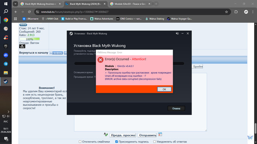This screenshot has height=144, width=257.
Task: Open Walrus Adventures bookmark
Action: pyautogui.click(x=102, y=19)
